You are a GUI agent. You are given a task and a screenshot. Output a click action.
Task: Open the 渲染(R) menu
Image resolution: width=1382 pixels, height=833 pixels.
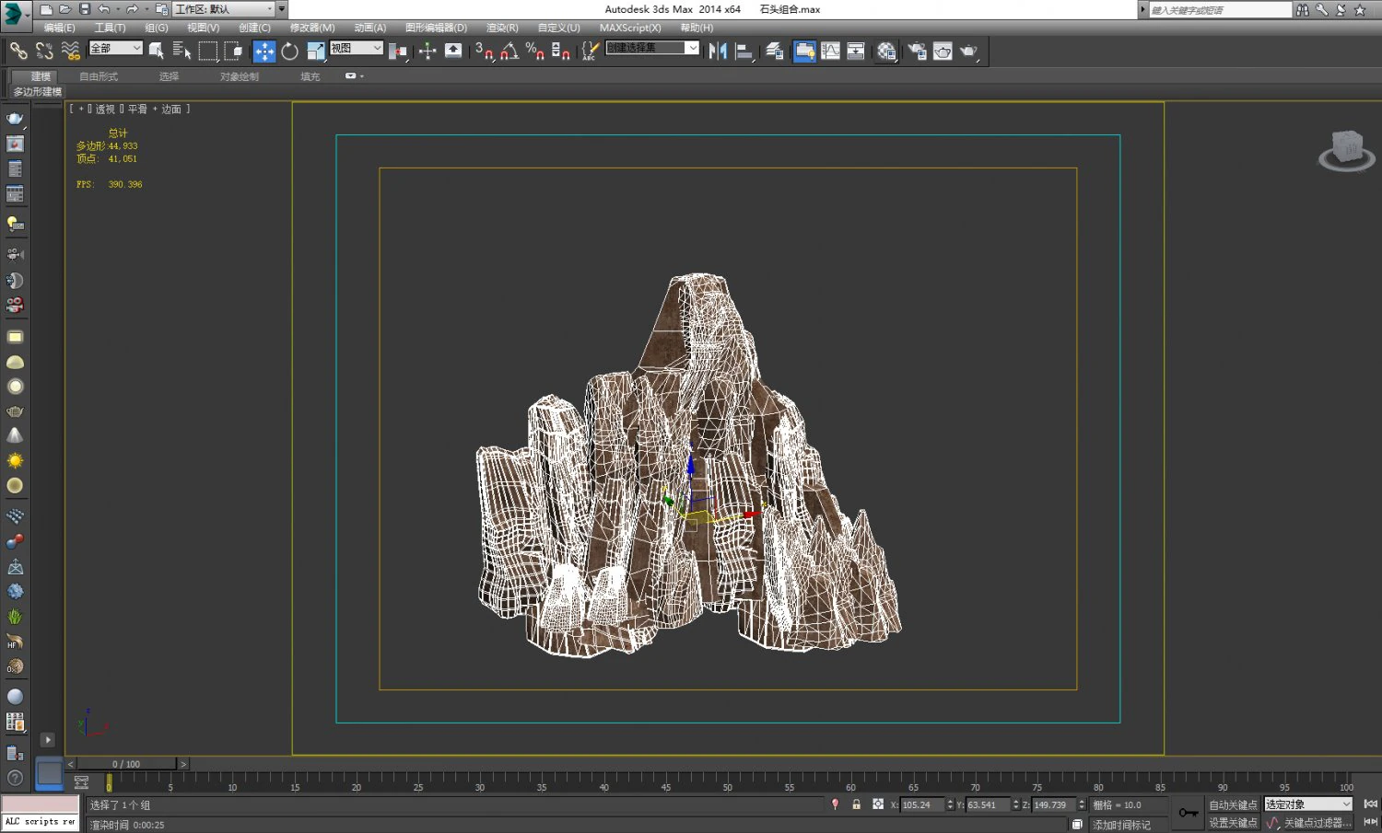(x=500, y=28)
